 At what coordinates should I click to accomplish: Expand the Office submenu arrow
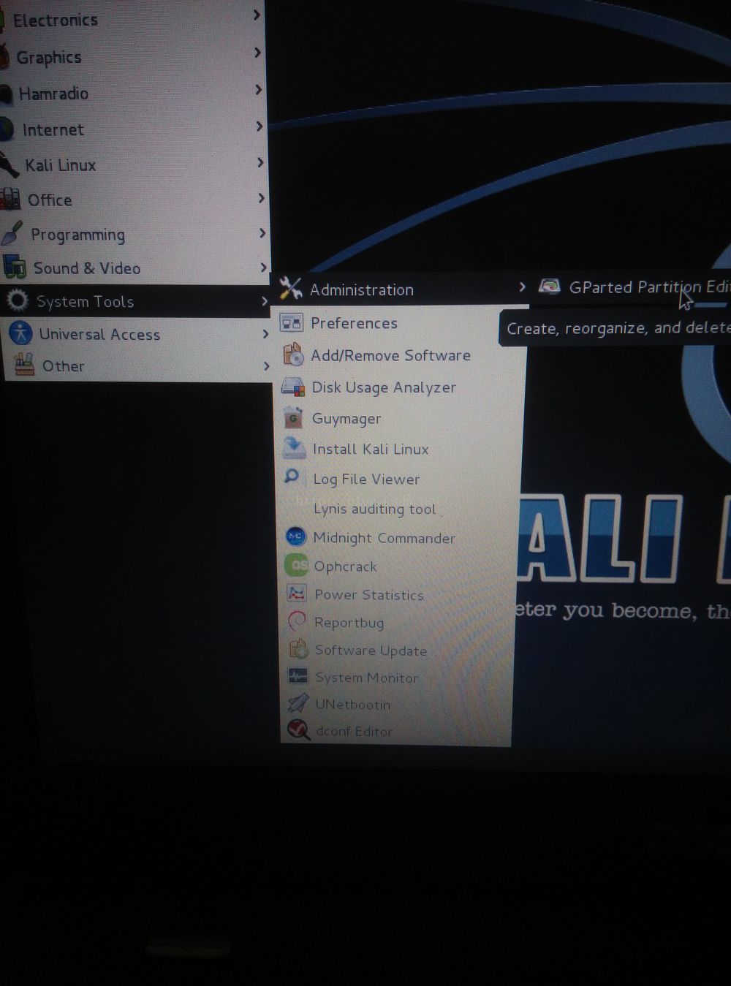coord(262,198)
